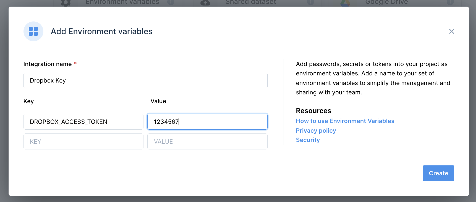Click the blue grid icon beside the dialog title

point(33,31)
